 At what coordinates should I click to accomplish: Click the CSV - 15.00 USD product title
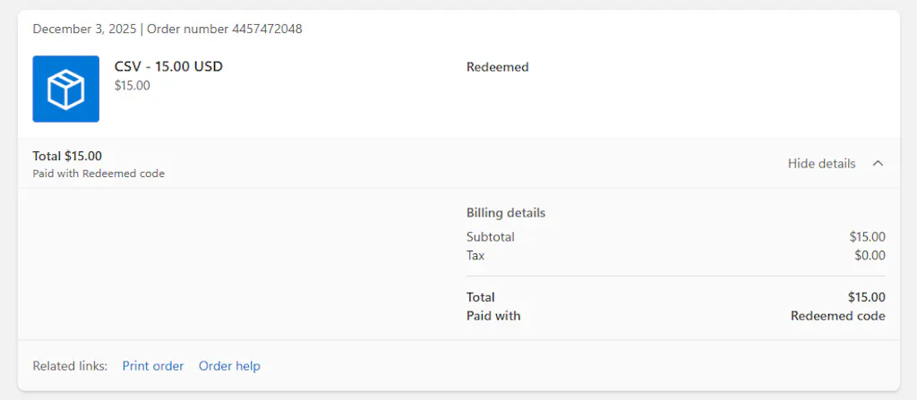pyautogui.click(x=168, y=66)
